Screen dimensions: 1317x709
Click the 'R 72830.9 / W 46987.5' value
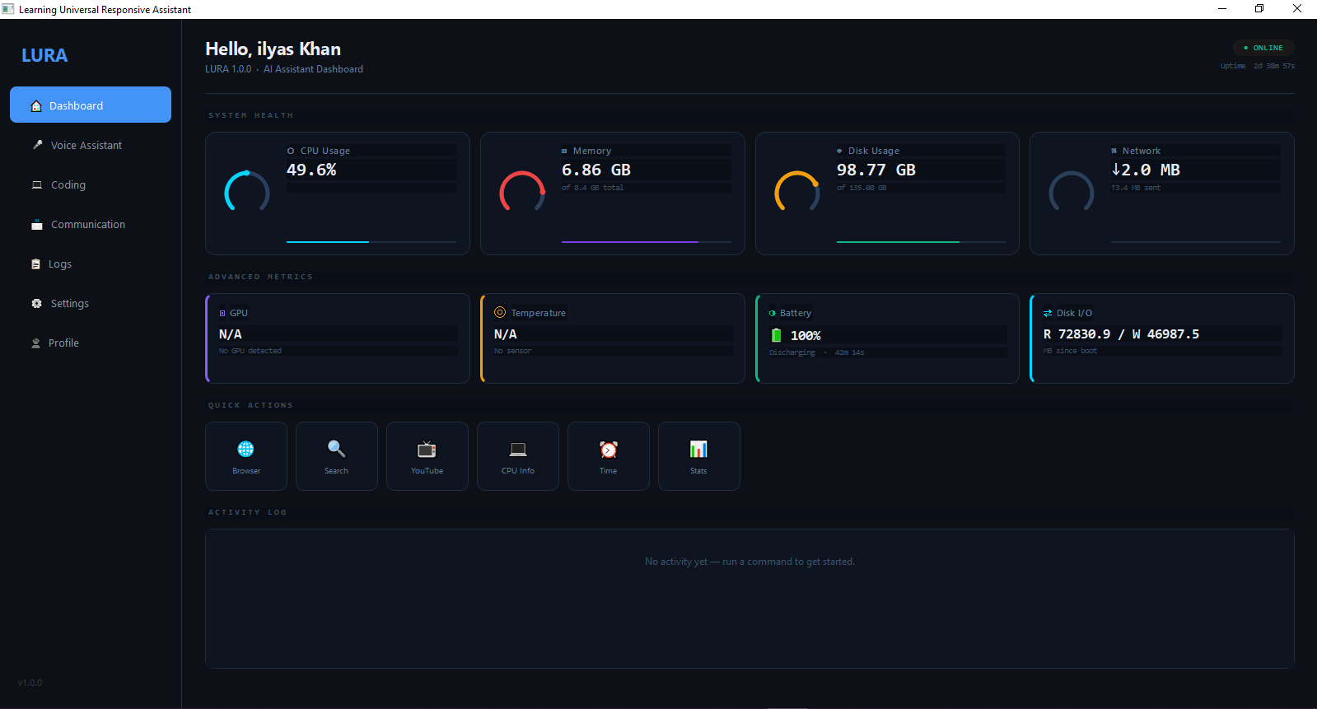[1121, 334]
